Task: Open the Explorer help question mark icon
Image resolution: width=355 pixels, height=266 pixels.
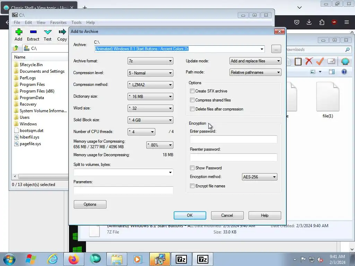Action: click(x=344, y=72)
